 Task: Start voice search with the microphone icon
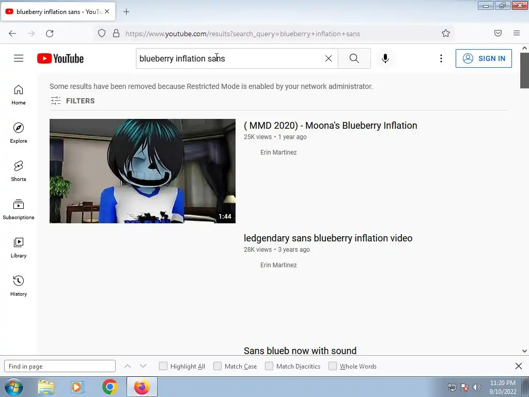[385, 58]
